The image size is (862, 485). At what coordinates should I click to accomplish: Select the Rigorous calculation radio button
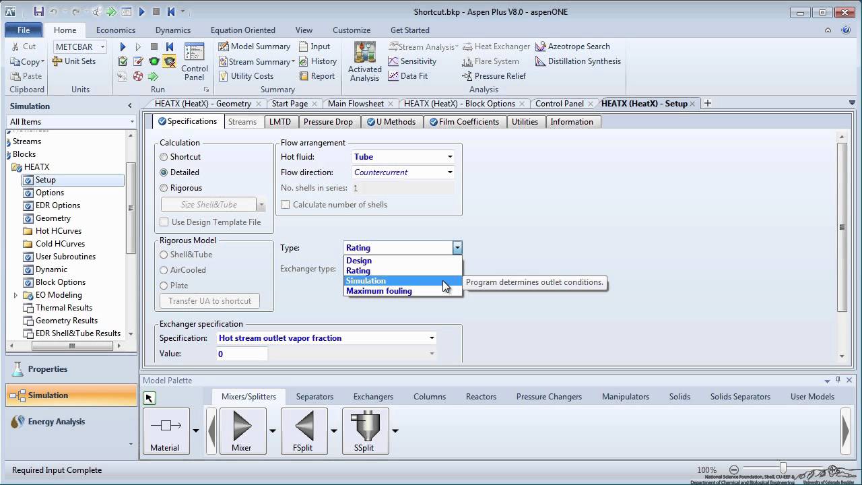point(164,188)
